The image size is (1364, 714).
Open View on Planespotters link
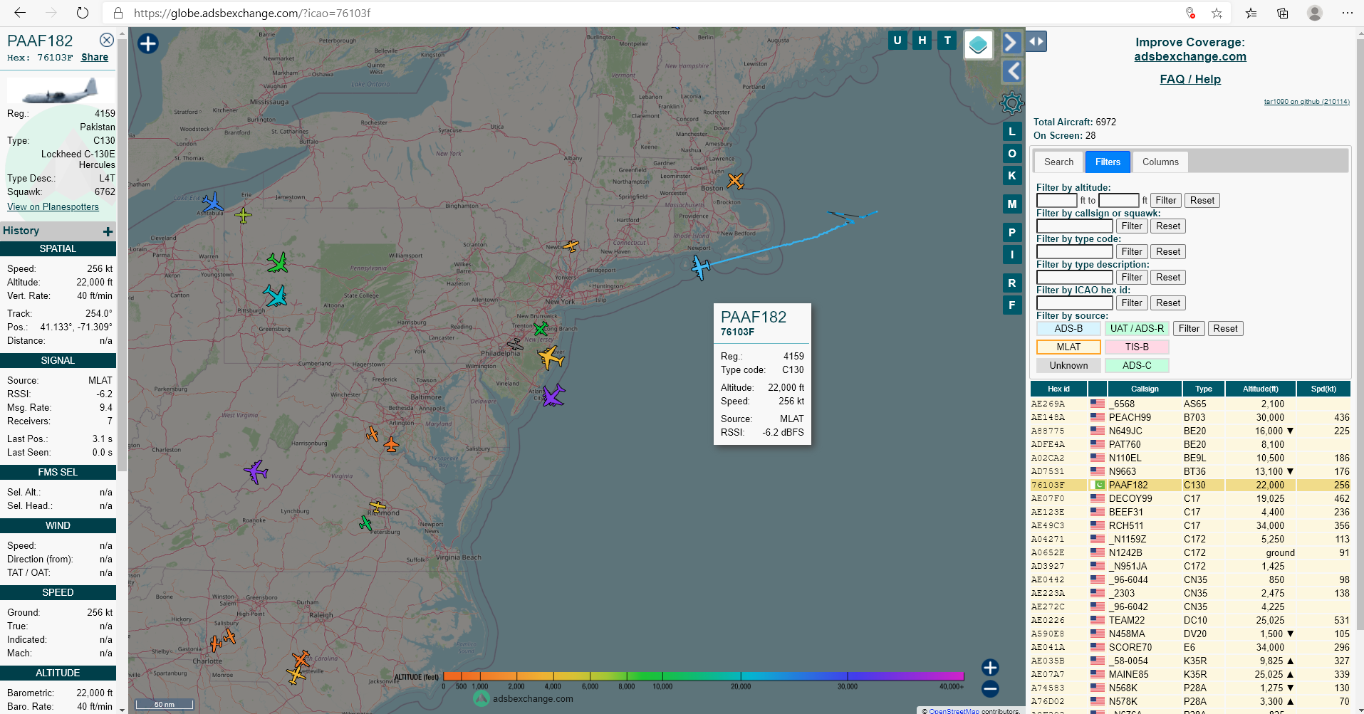click(x=53, y=206)
